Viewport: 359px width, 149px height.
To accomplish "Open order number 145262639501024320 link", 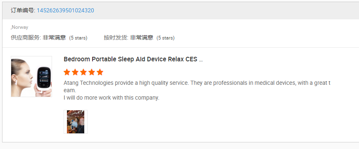I will click(x=65, y=11).
